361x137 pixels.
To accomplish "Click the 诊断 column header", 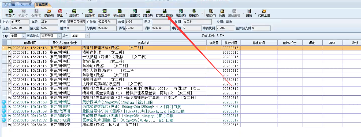I will pos(352,43).
